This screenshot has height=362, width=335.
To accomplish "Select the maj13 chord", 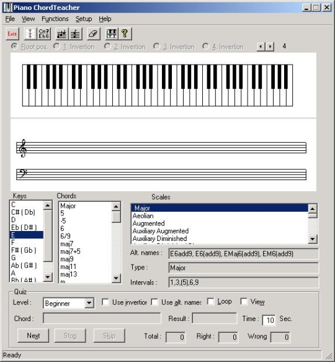I will coord(86,274).
